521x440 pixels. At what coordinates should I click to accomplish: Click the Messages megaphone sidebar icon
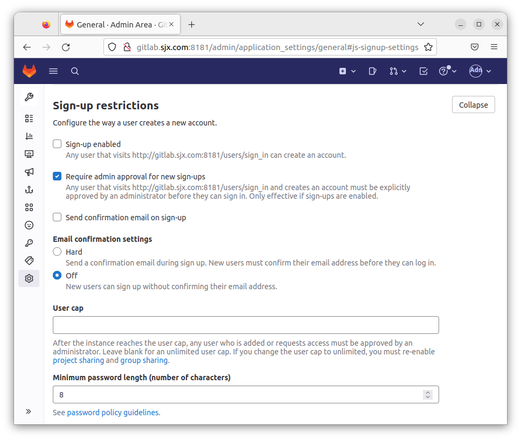(29, 172)
